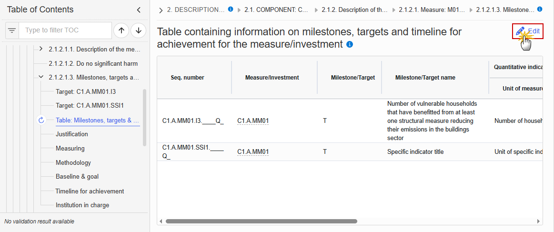Expand breadcrumb chevron before 2. DESCRIPTION

pos(161,10)
